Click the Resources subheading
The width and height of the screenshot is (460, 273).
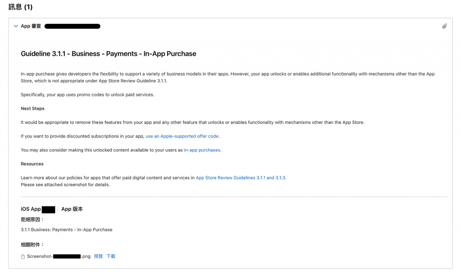32,164
